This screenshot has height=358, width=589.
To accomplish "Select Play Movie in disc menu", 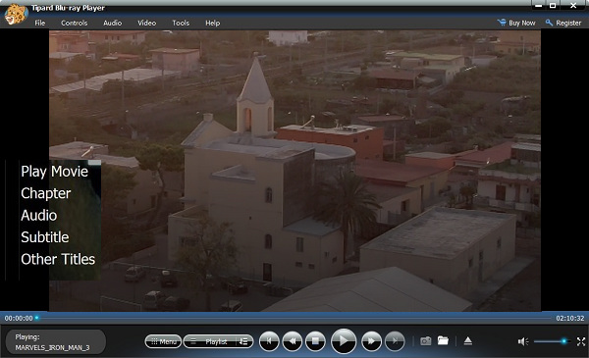I will [x=54, y=172].
